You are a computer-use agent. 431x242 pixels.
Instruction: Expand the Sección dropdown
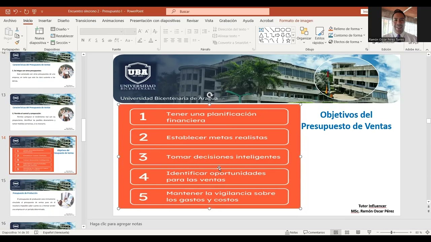pyautogui.click(x=61, y=43)
